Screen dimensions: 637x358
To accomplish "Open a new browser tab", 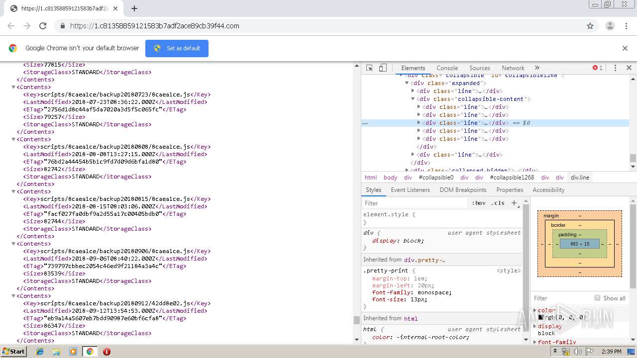I will [134, 8].
